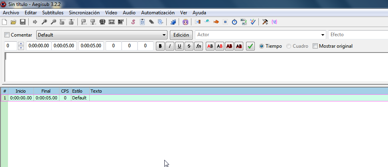
Task: Open a subtitles file with folder icon
Action: coord(14,22)
